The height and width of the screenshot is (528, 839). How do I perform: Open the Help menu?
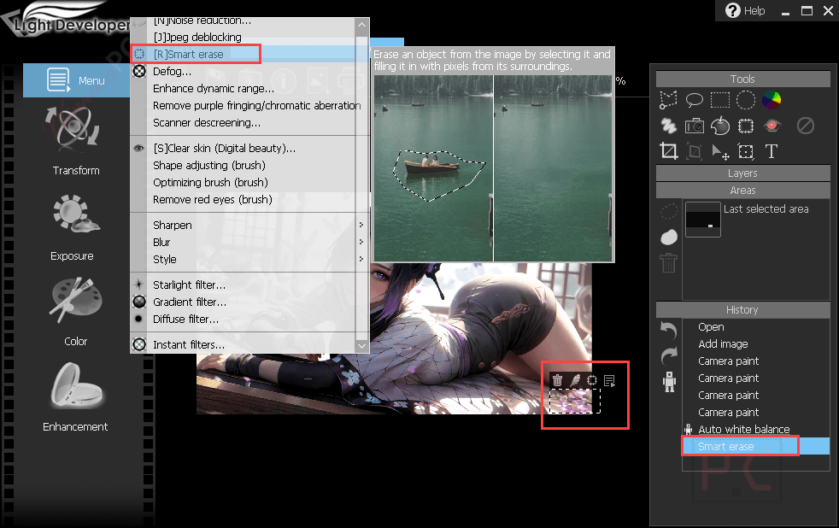coord(745,11)
